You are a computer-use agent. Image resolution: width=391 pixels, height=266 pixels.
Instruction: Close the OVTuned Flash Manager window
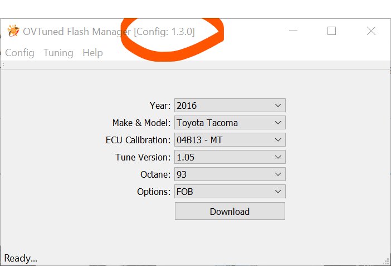371,31
